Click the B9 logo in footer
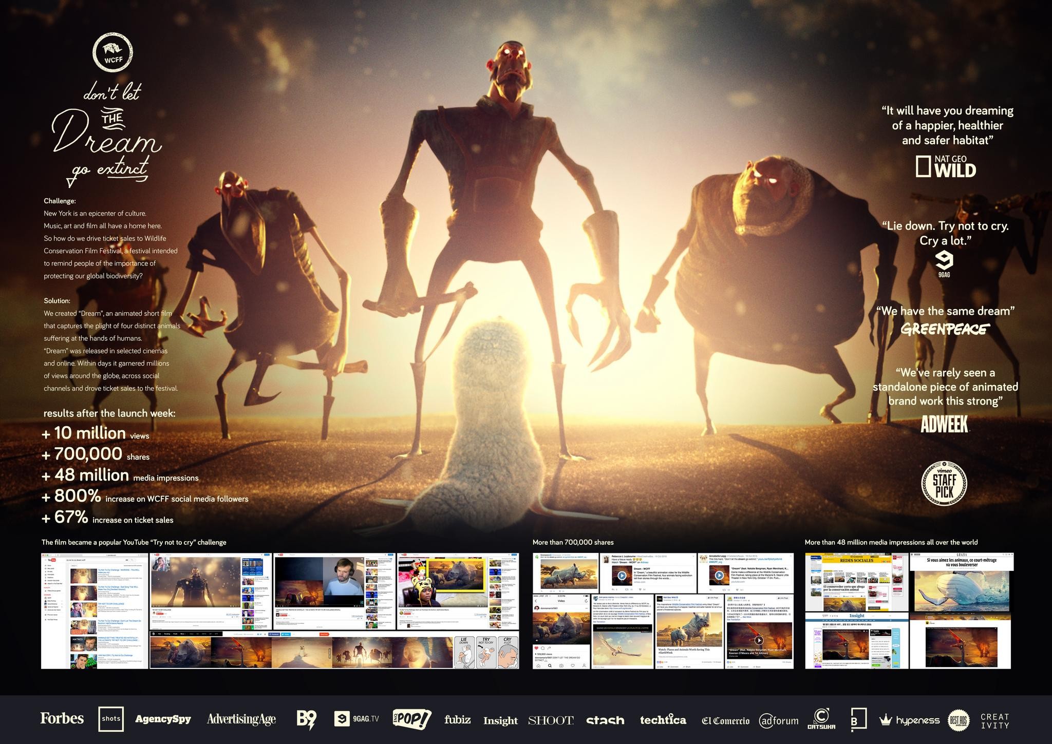The image size is (1052, 744). point(306,719)
